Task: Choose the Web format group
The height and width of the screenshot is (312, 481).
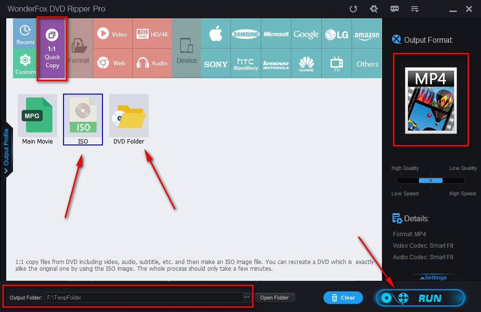Action: click(x=113, y=63)
